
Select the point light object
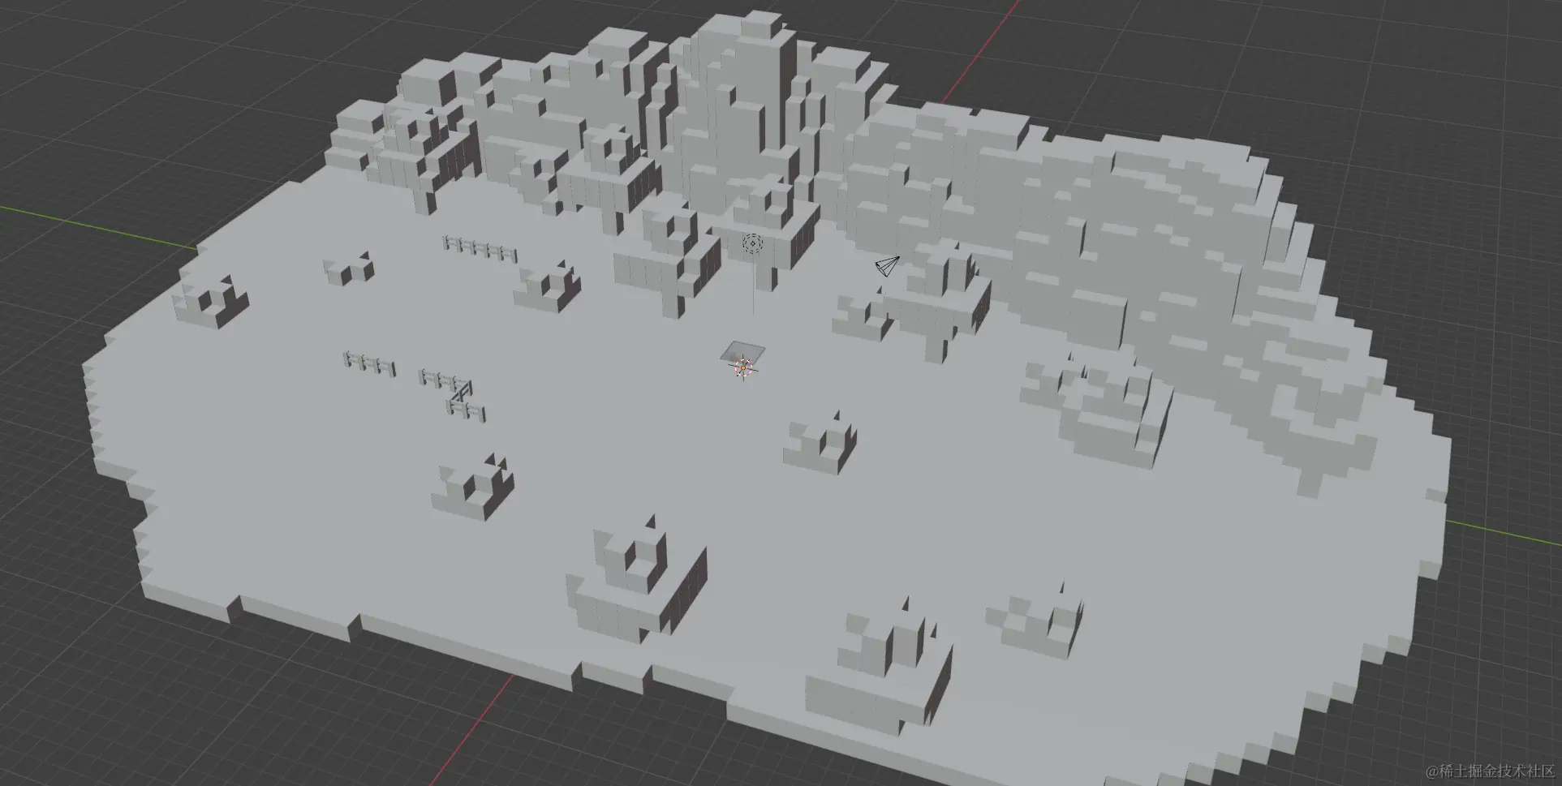click(752, 243)
